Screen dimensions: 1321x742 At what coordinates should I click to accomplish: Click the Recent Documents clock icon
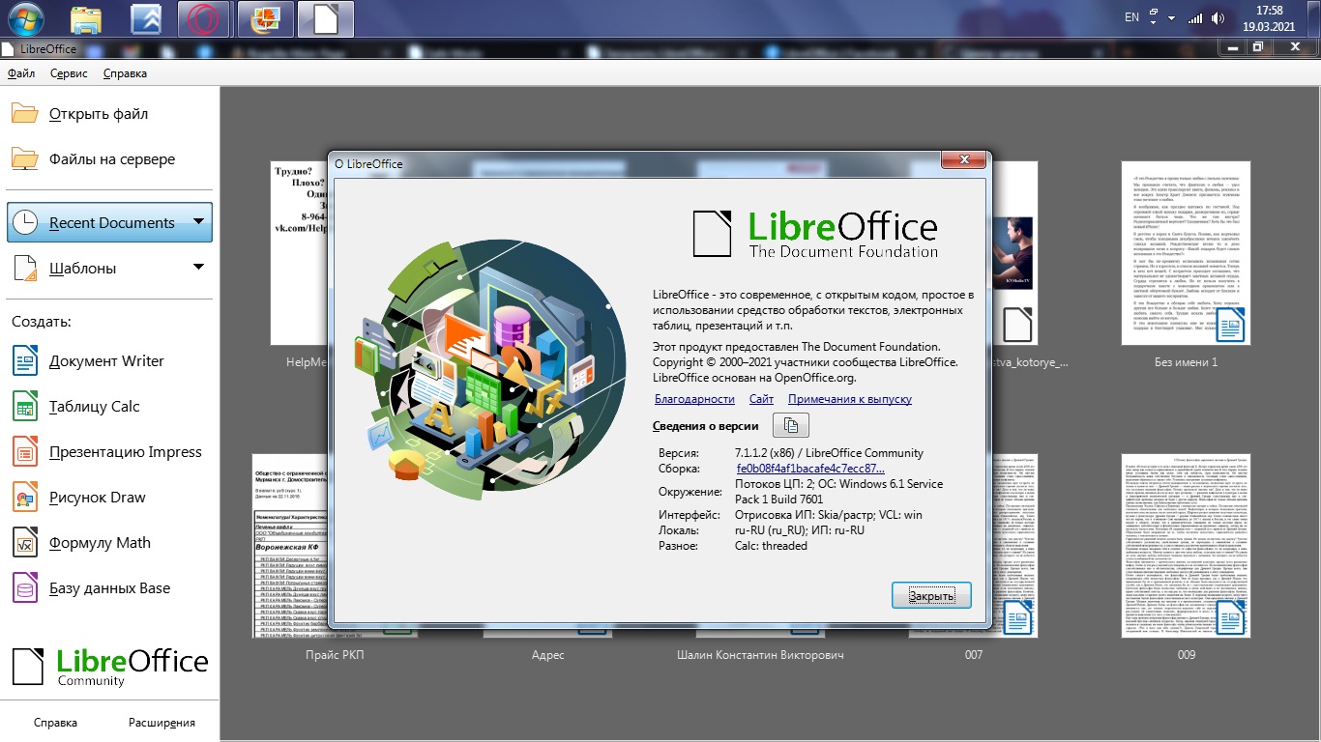24,222
